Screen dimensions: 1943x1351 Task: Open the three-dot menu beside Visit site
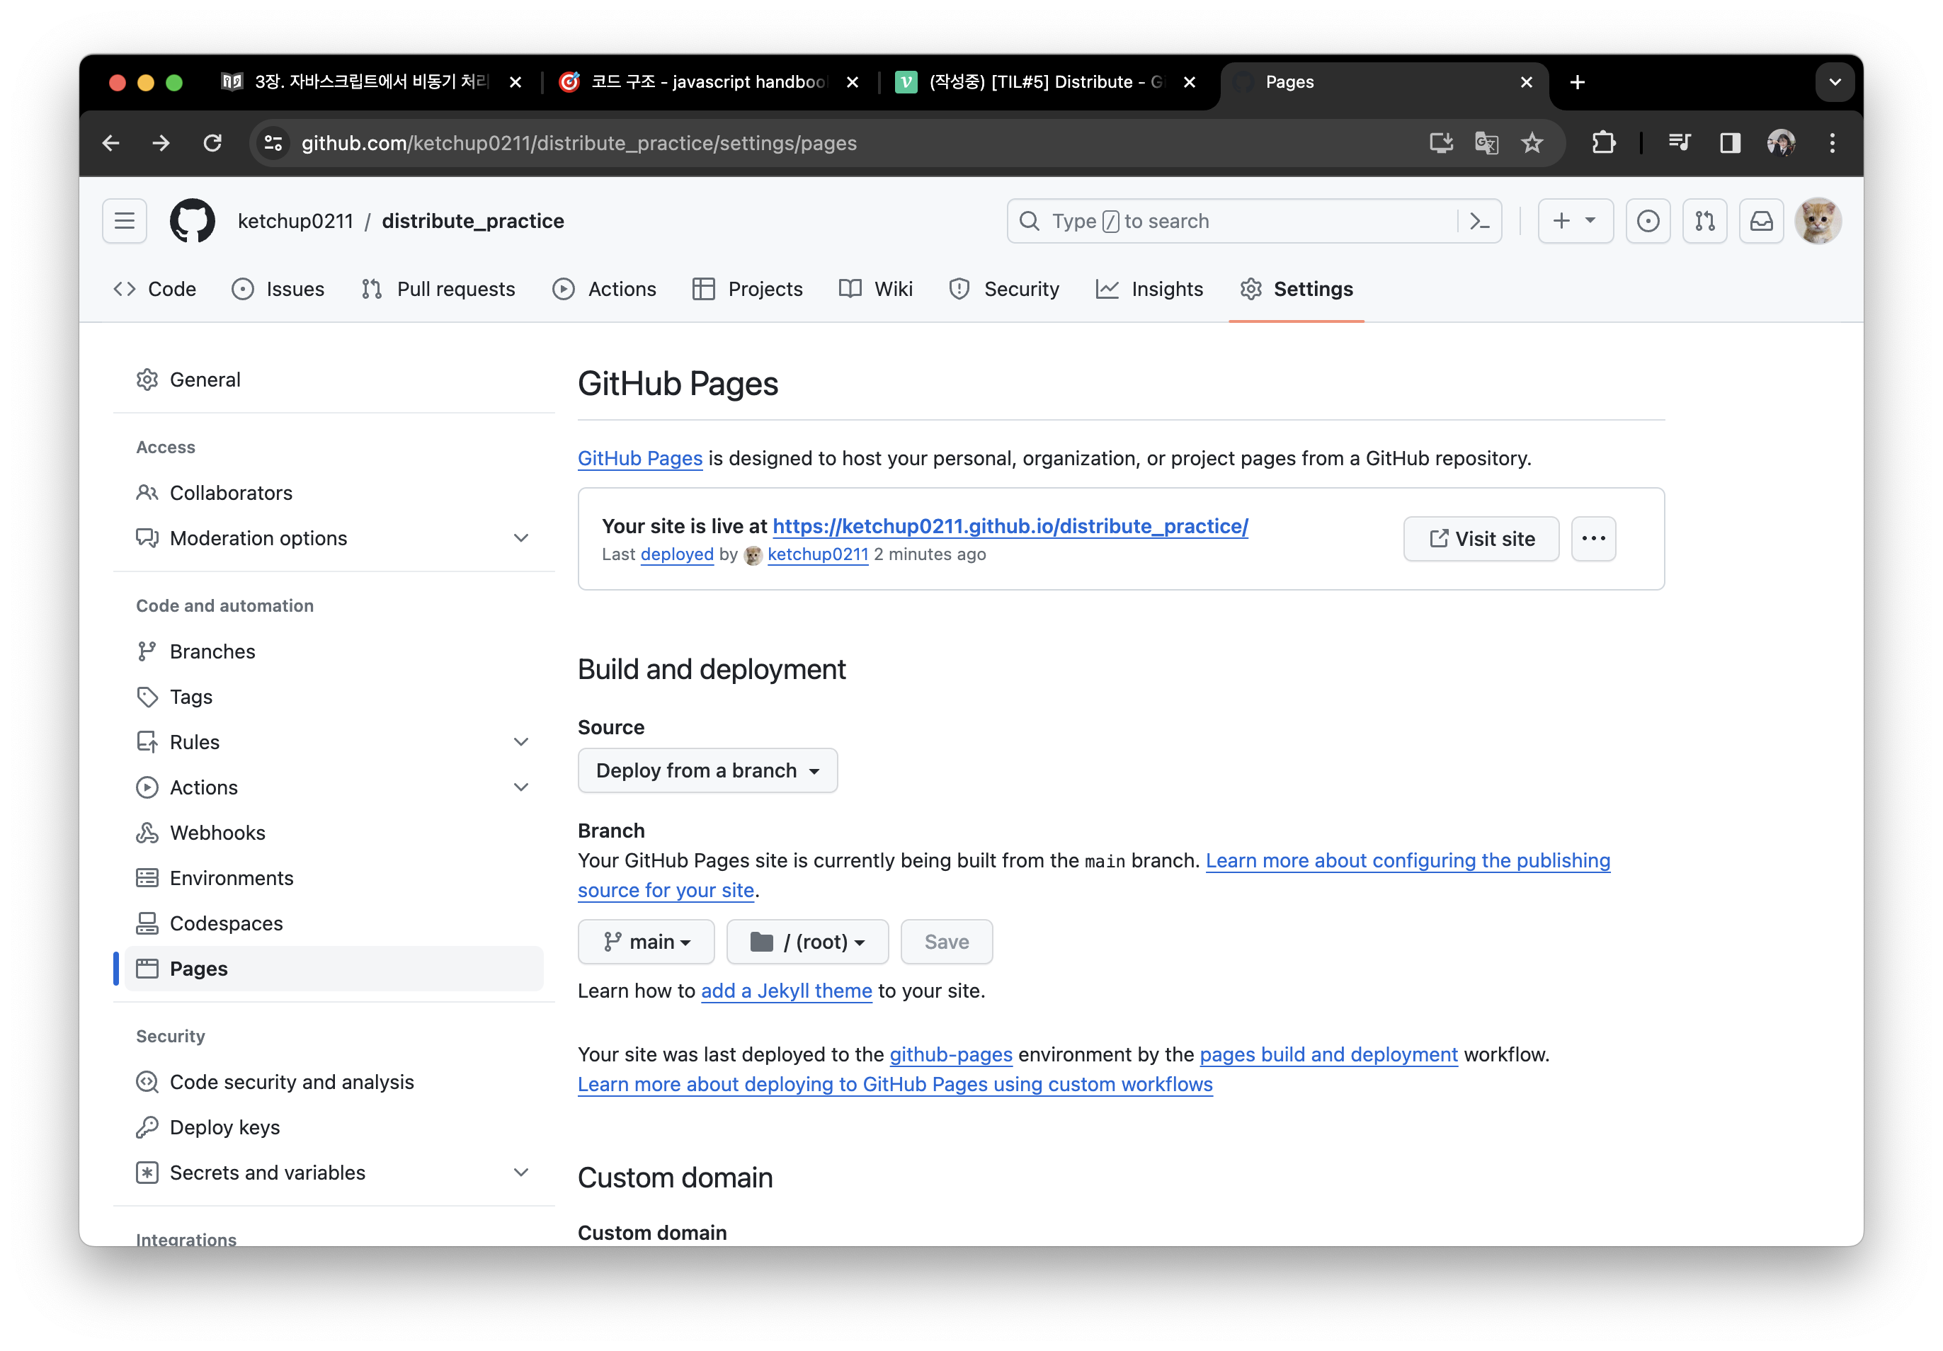[x=1593, y=538]
